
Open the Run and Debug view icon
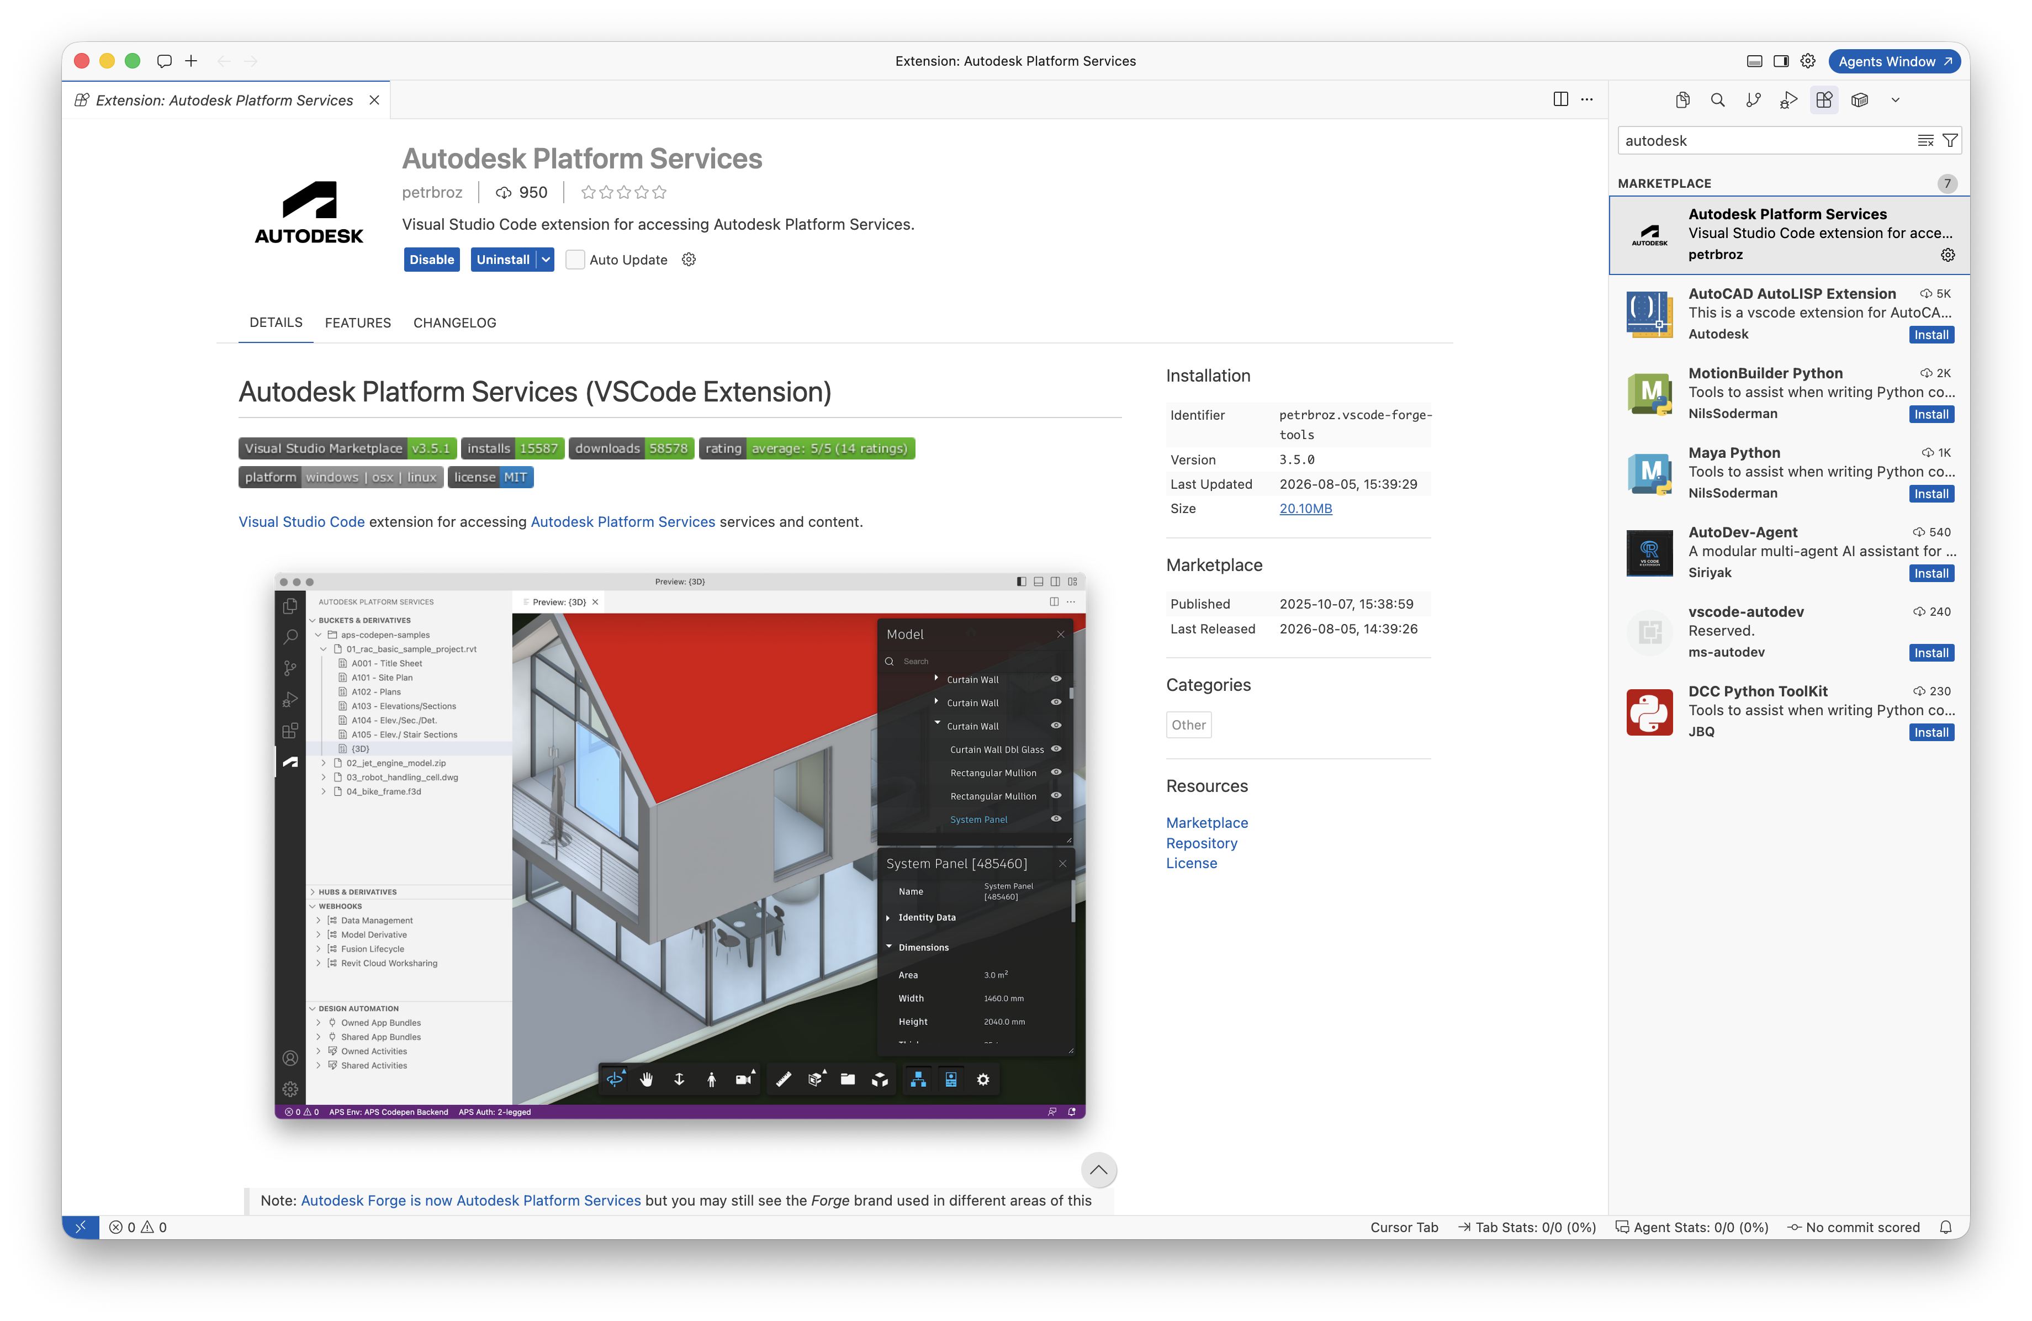(x=1788, y=100)
